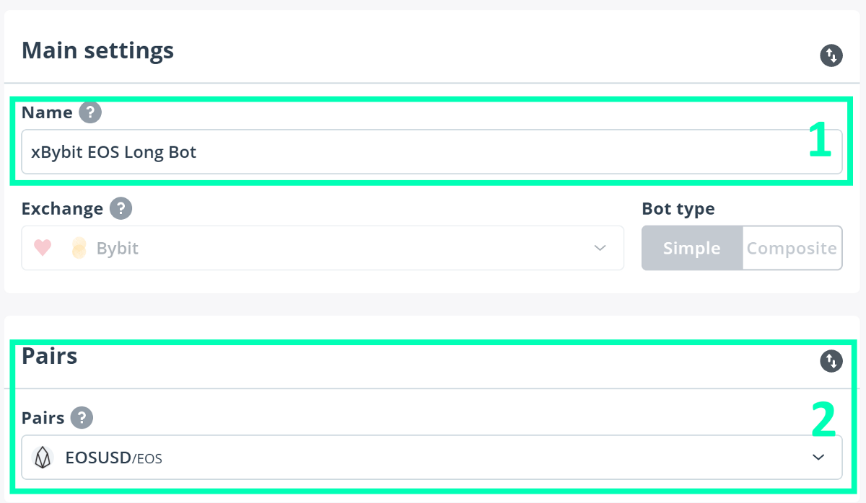Click the help icon beside Name
Viewport: 866px width, 503px height.
coord(90,112)
